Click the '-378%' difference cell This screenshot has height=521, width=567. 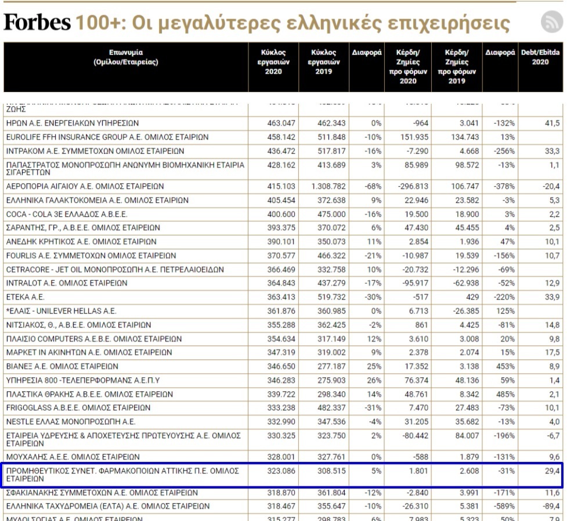tap(504, 186)
